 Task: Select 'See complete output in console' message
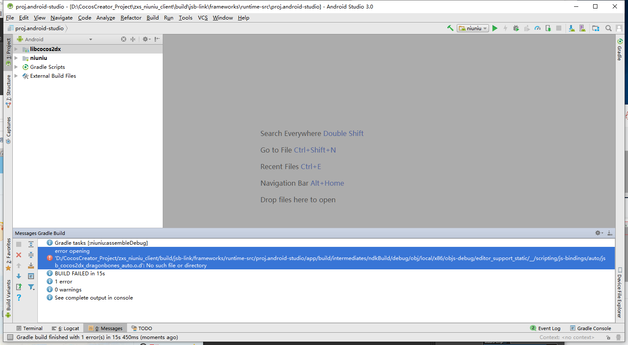coord(94,298)
